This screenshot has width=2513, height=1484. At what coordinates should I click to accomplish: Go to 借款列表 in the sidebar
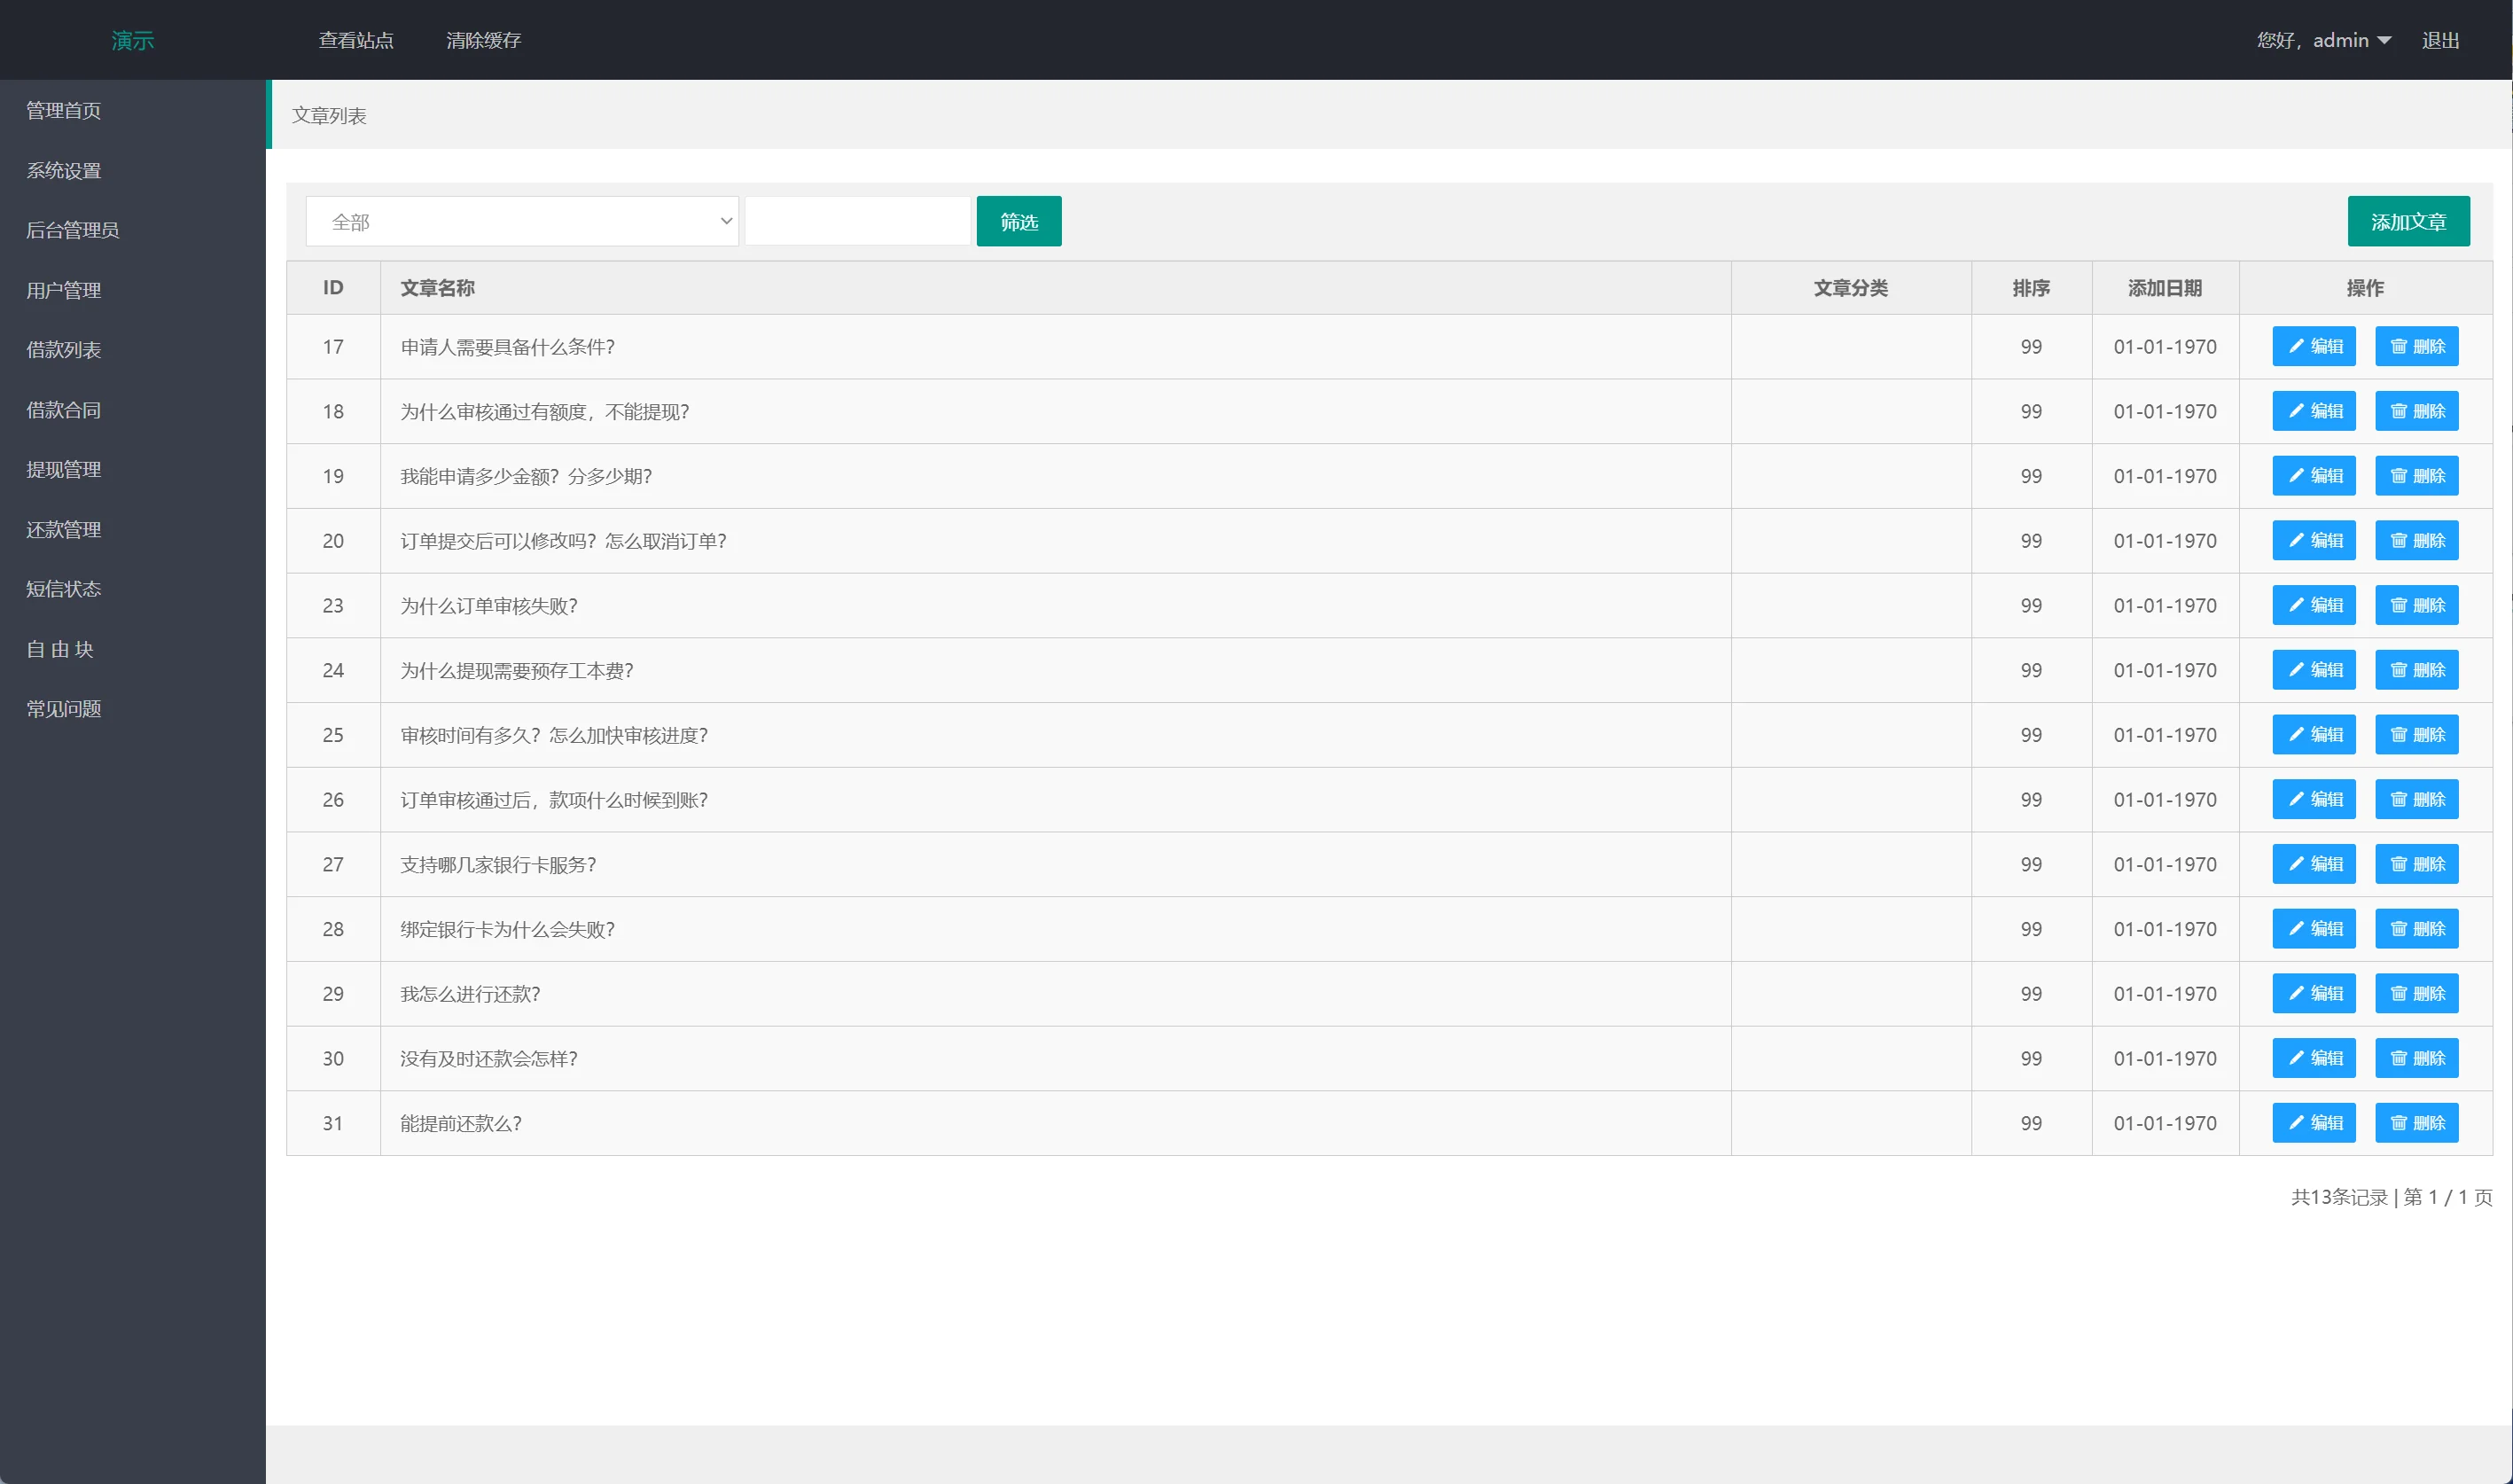[64, 350]
